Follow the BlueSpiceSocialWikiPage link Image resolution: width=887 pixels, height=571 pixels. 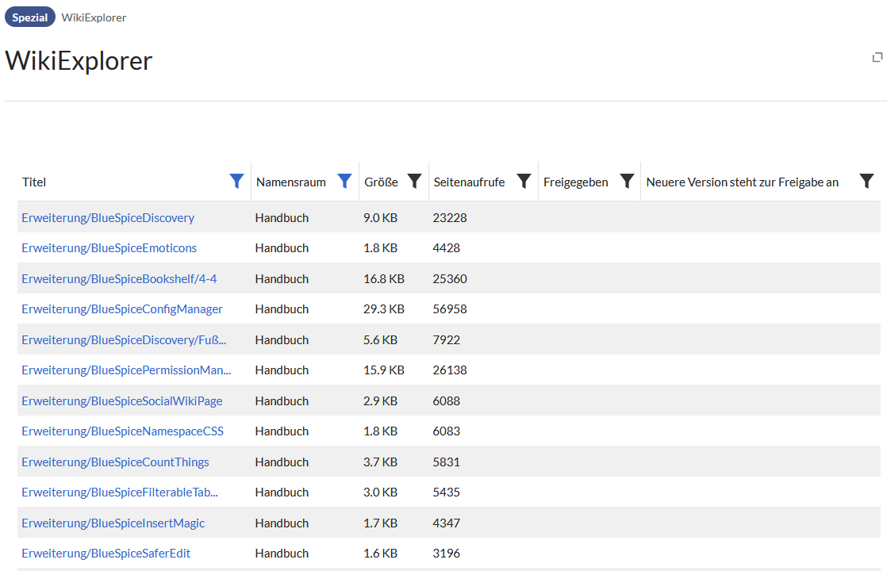[x=122, y=401]
